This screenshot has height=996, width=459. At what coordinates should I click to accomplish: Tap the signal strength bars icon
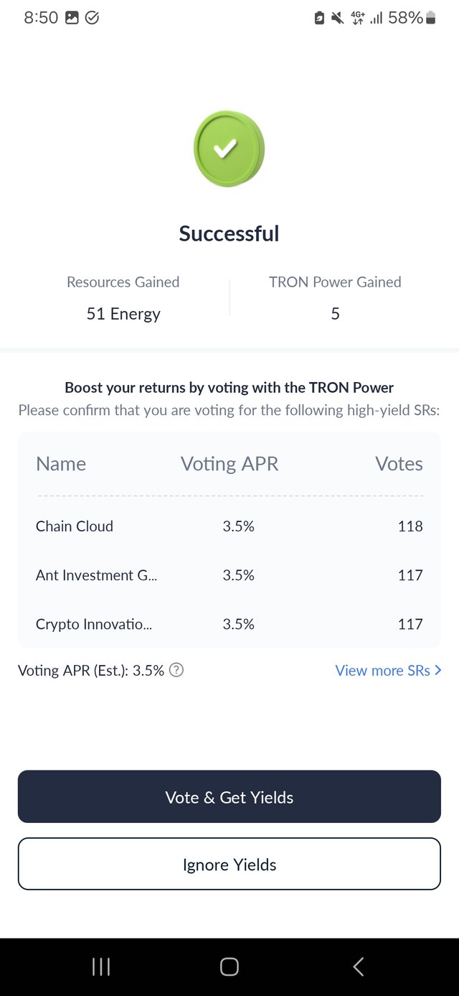click(377, 18)
